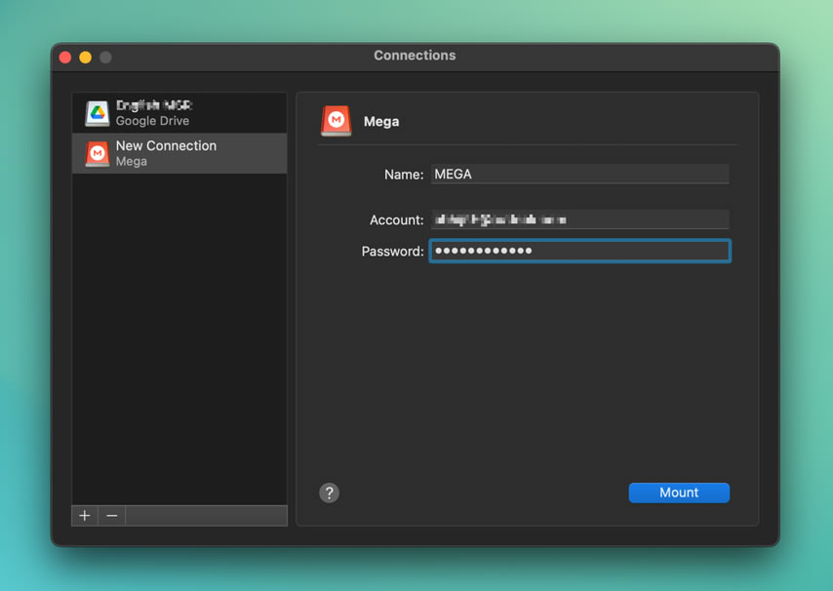The height and width of the screenshot is (591, 833).
Task: Remove the selected connection with the minus button
Action: click(111, 516)
